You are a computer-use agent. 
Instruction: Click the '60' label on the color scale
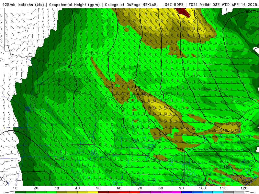click(119, 188)
